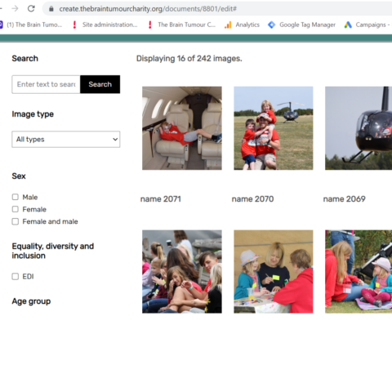The image size is (392, 392).
Task: Select the helicopter close-up thumbnail
Action: tap(359, 128)
